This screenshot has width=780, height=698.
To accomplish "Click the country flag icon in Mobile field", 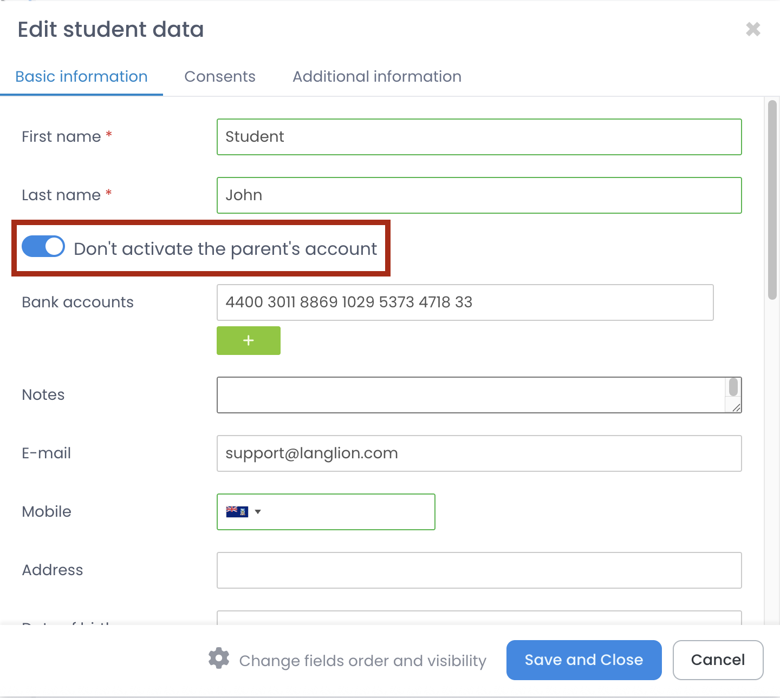I will 237,511.
